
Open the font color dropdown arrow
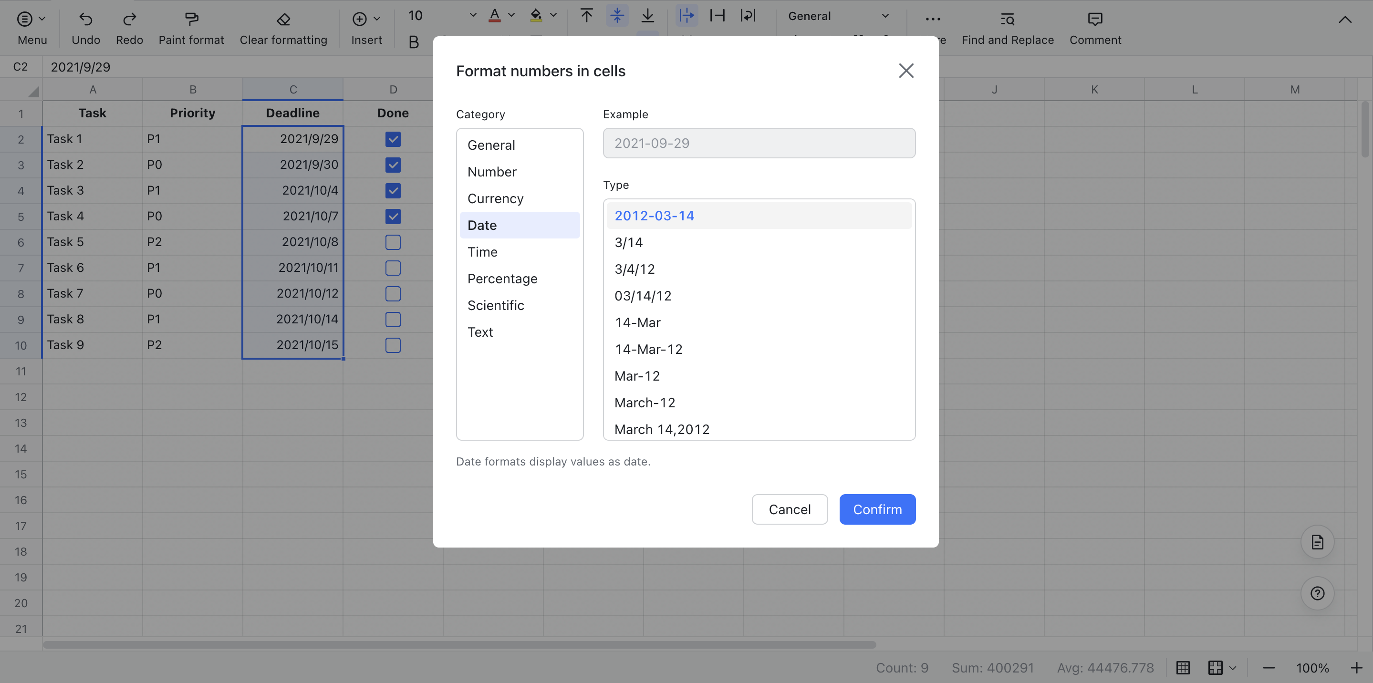[x=511, y=15]
